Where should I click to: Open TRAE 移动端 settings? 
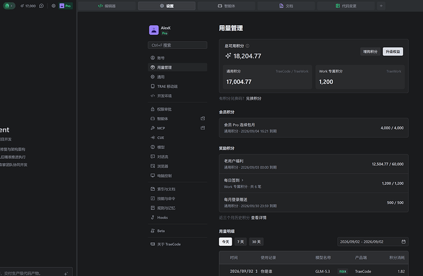click(177, 86)
